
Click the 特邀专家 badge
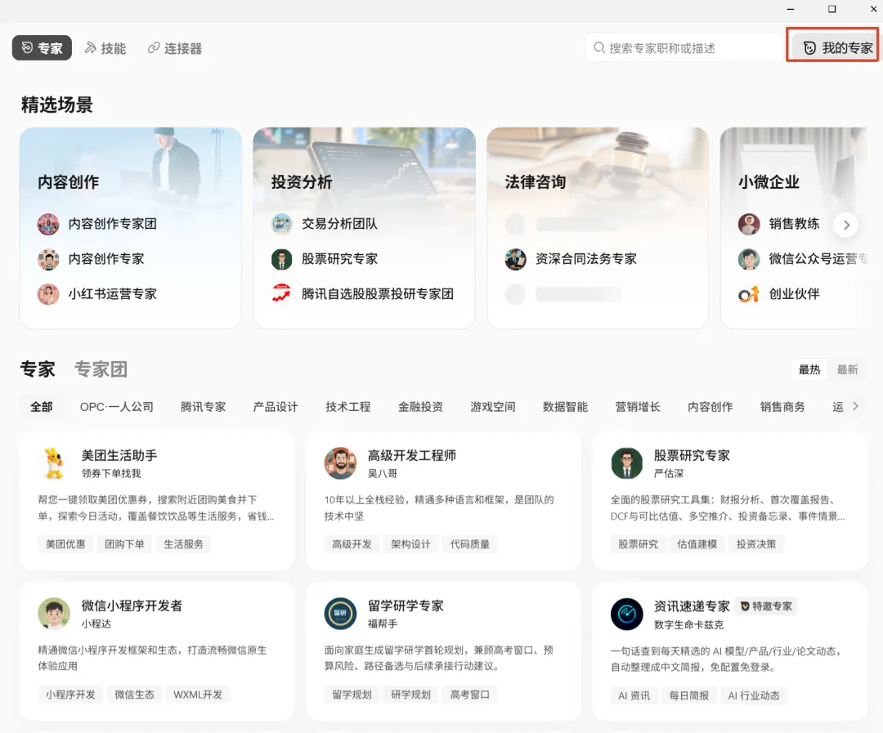[766, 606]
